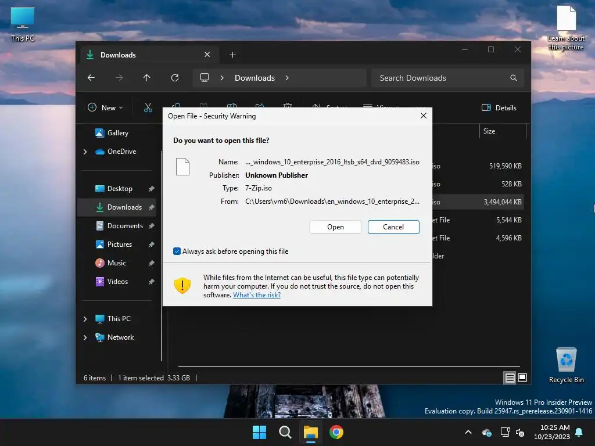Click the PC monitor icon in address bar
This screenshot has width=595, height=446.
(205, 77)
